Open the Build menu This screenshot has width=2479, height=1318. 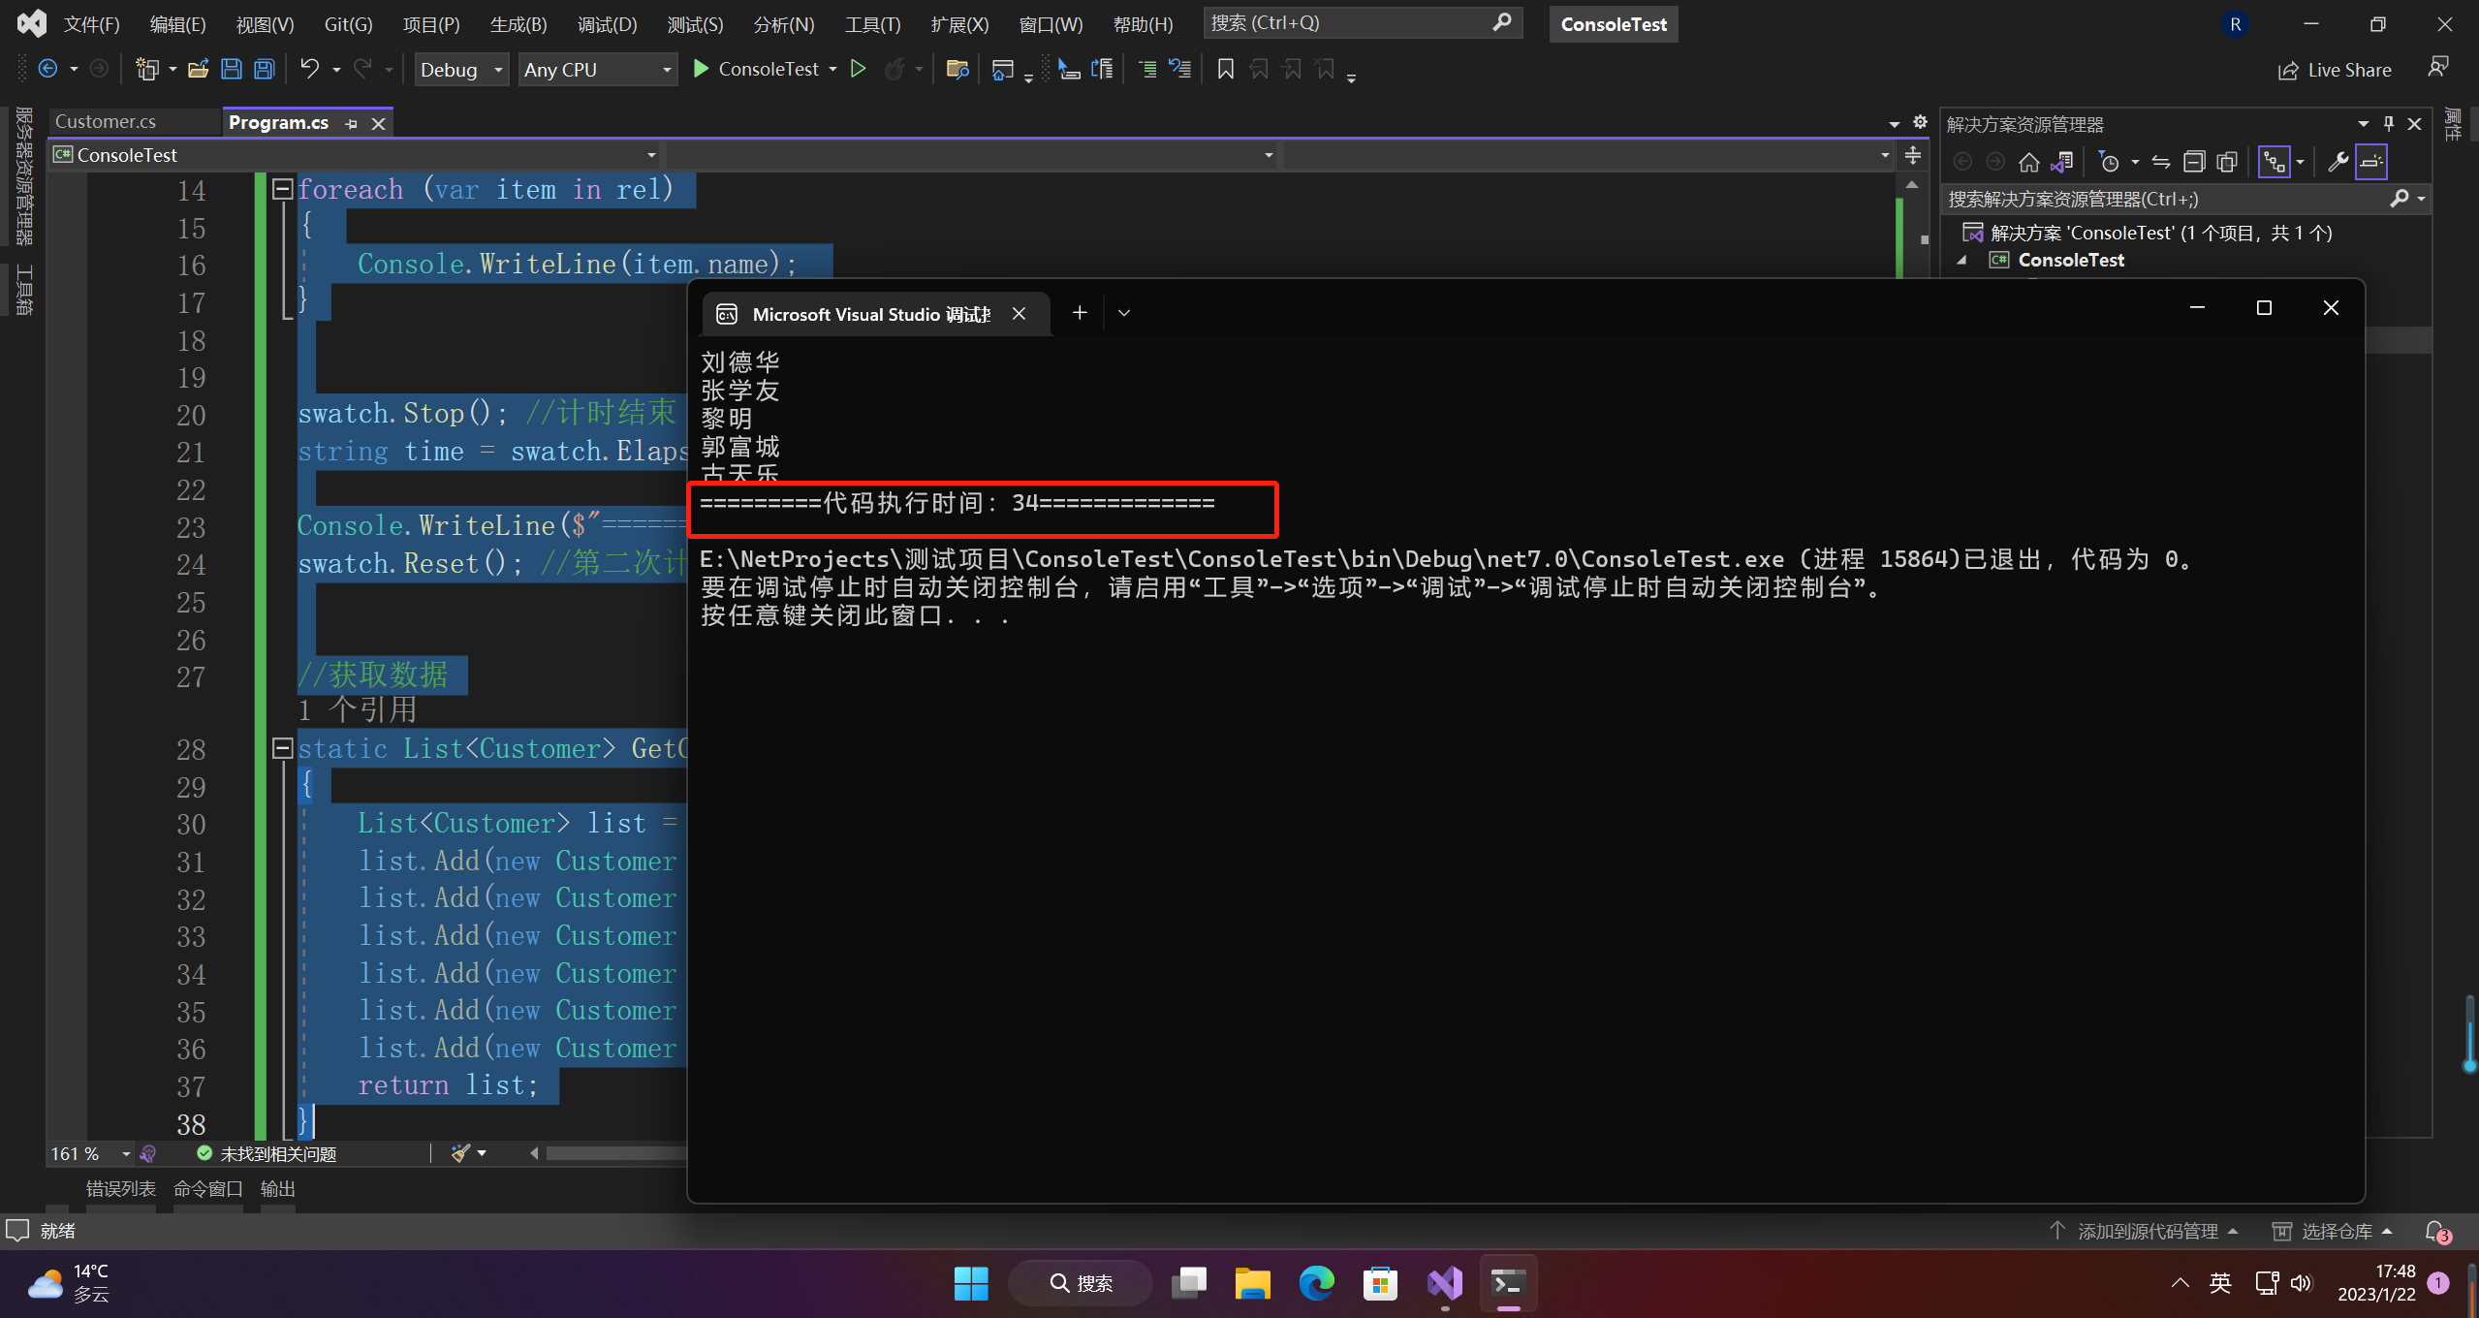pos(512,23)
